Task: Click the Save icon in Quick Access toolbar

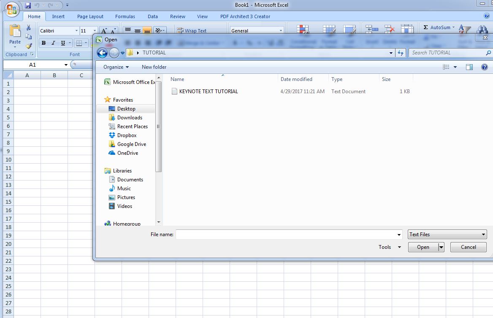Action: (28, 5)
